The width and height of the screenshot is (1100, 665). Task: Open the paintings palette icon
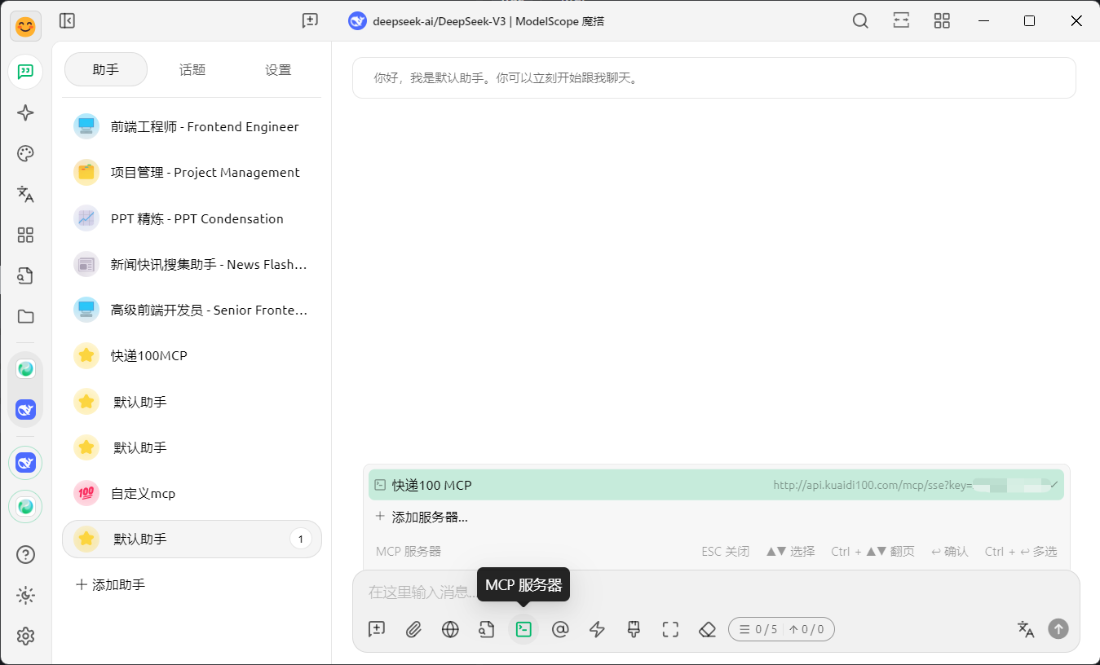(x=25, y=153)
